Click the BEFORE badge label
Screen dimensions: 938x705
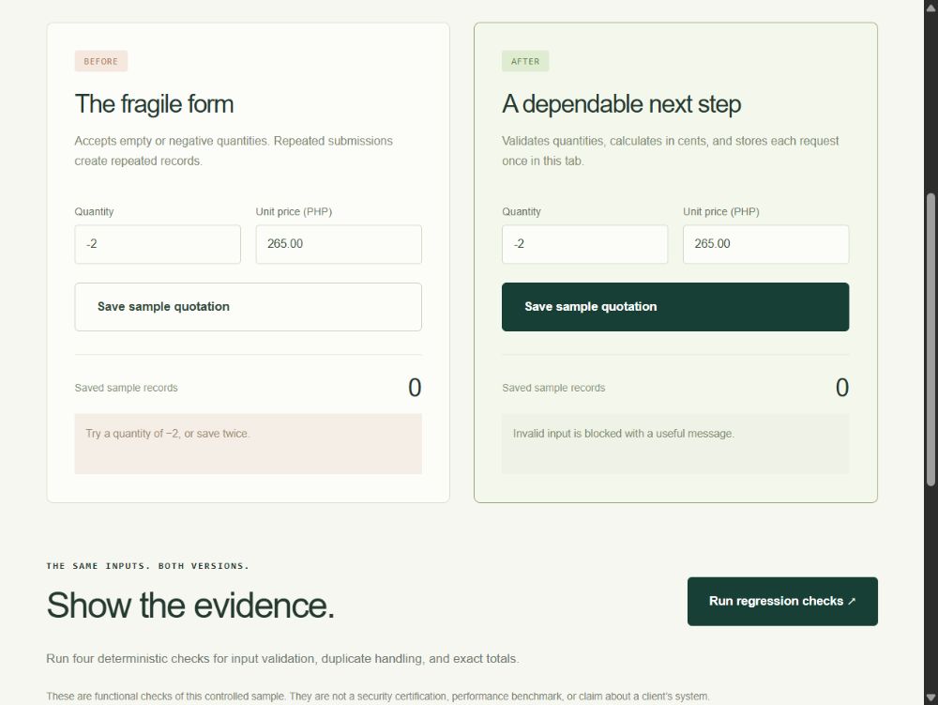click(x=101, y=61)
